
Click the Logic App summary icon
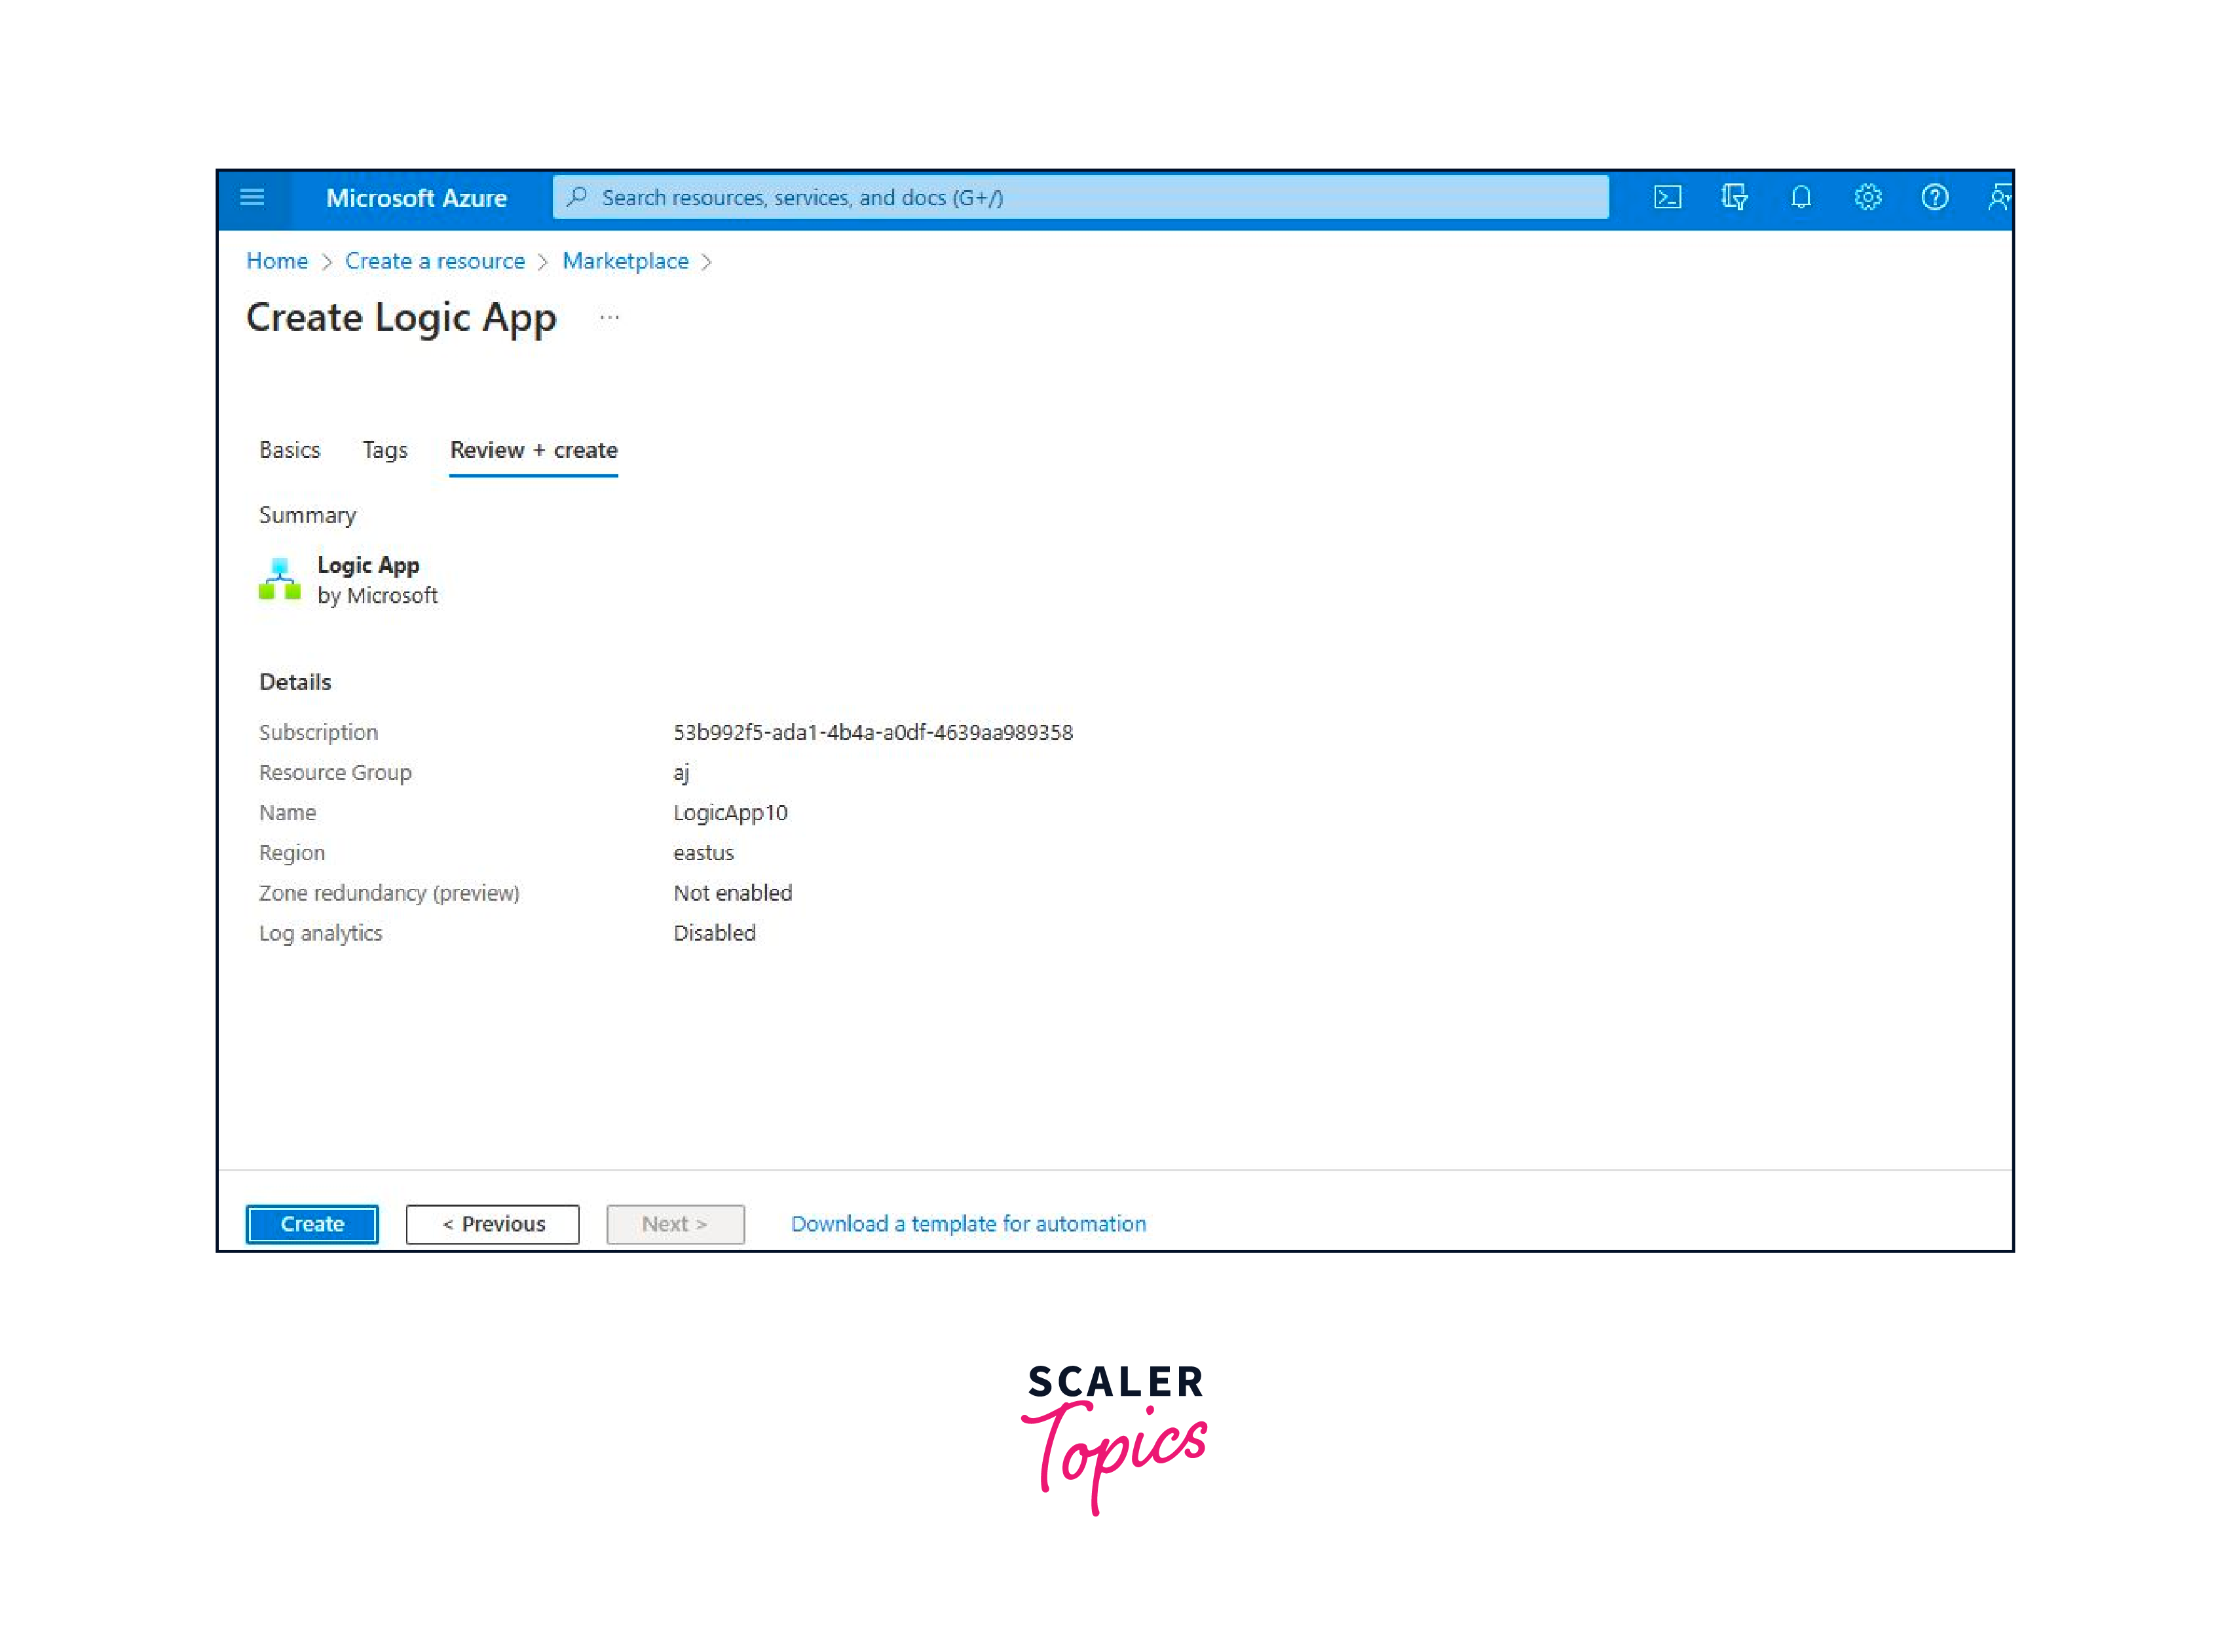point(279,580)
